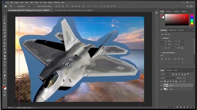The image size is (197, 110).
Task: Toggle lock all padlock icon
Action: pos(176,82)
